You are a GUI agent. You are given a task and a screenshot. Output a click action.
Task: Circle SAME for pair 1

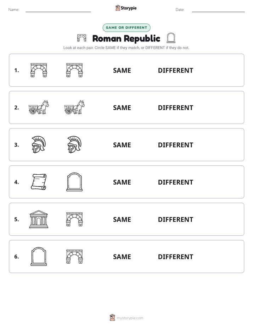122,71
